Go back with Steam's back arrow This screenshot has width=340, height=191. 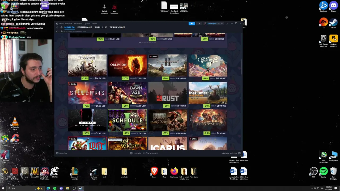click(x=57, y=27)
